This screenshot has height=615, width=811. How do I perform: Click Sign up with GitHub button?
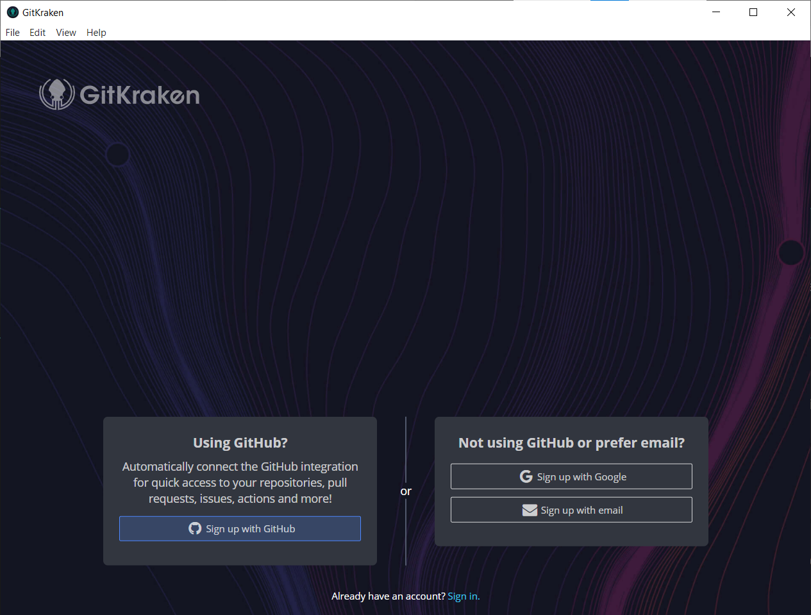[x=240, y=528]
